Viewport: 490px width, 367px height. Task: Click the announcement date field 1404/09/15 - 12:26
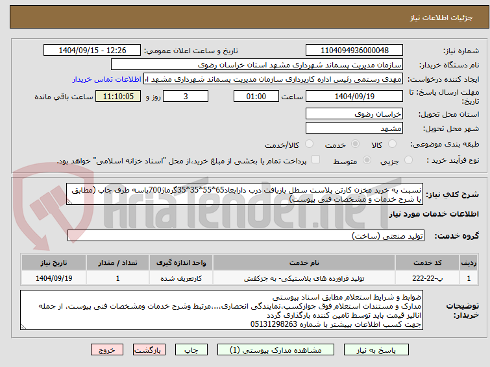[92, 51]
